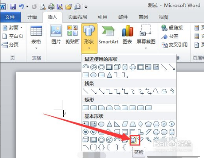204x158 pixels.
Task: Select the heart shape in 基本形状
Action: 140,140
